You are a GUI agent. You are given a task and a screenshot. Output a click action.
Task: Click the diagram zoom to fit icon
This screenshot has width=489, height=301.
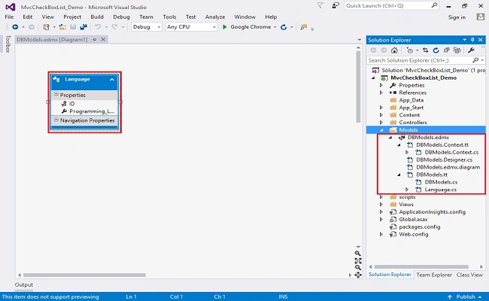pyautogui.click(x=358, y=261)
